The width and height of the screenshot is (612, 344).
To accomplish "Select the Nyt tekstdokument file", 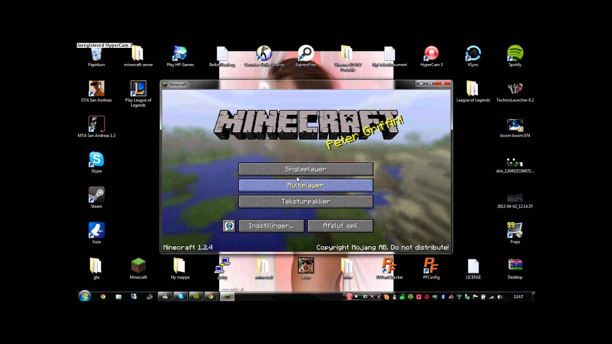I will tap(390, 57).
